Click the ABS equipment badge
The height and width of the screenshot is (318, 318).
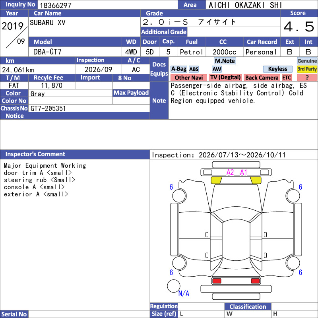pyautogui.click(x=194, y=69)
